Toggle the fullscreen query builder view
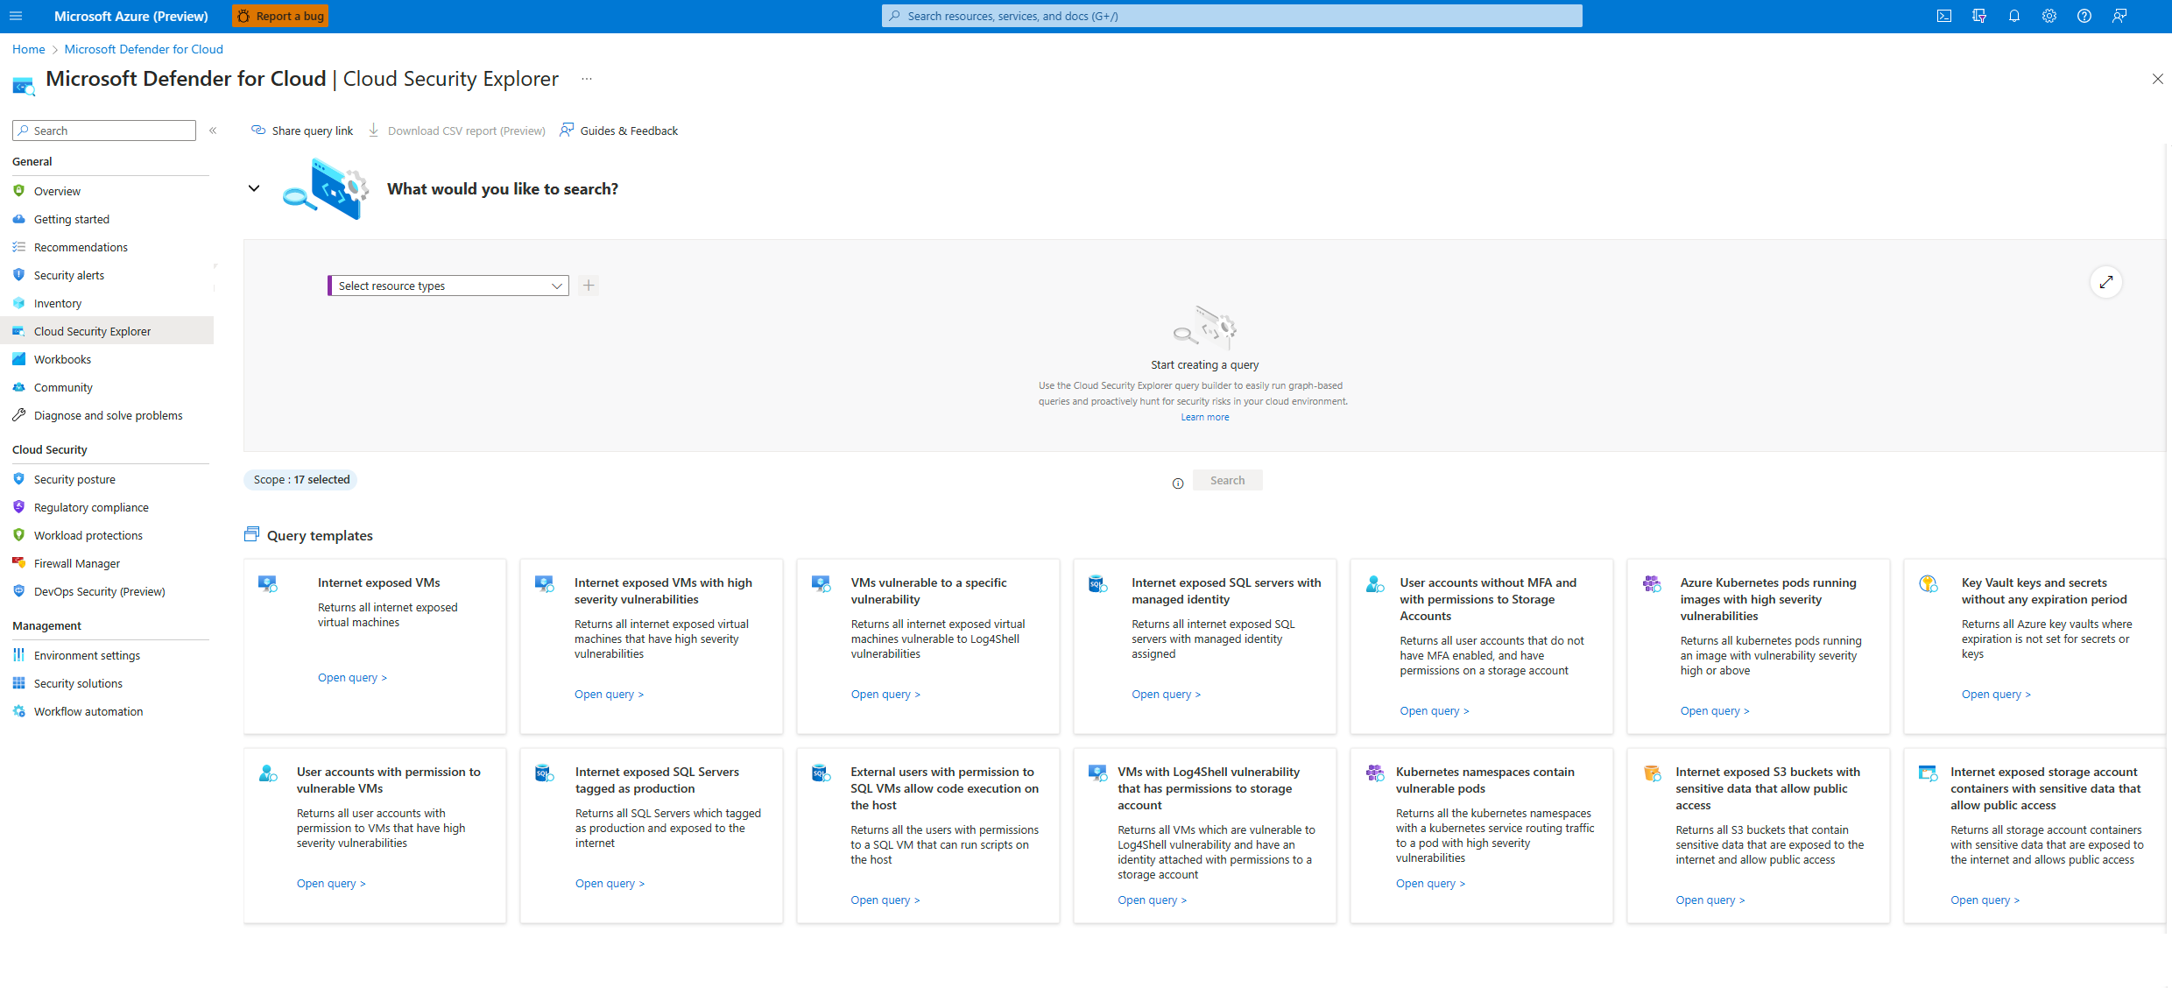The width and height of the screenshot is (2172, 988). [2107, 283]
